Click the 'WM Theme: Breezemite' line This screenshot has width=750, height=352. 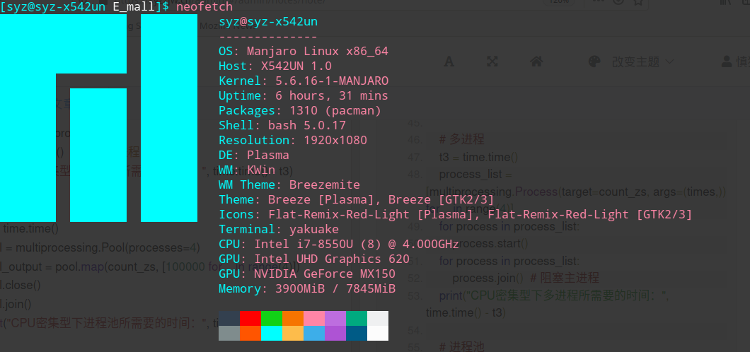(289, 184)
